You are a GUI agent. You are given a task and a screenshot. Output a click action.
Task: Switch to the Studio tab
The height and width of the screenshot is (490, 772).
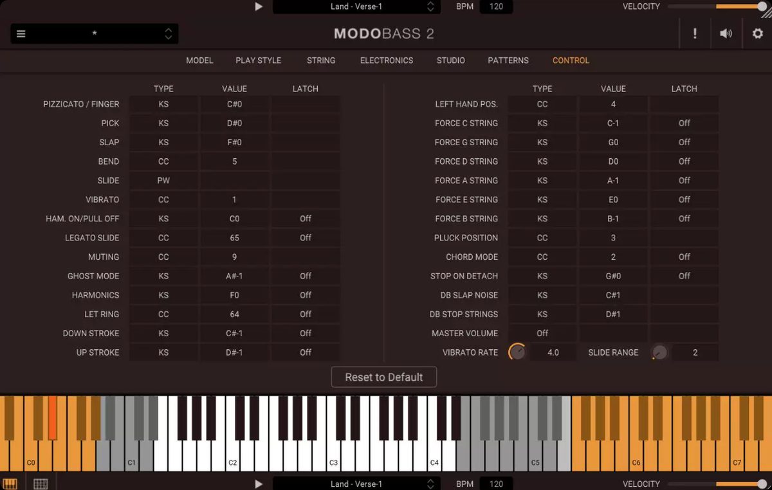click(451, 60)
